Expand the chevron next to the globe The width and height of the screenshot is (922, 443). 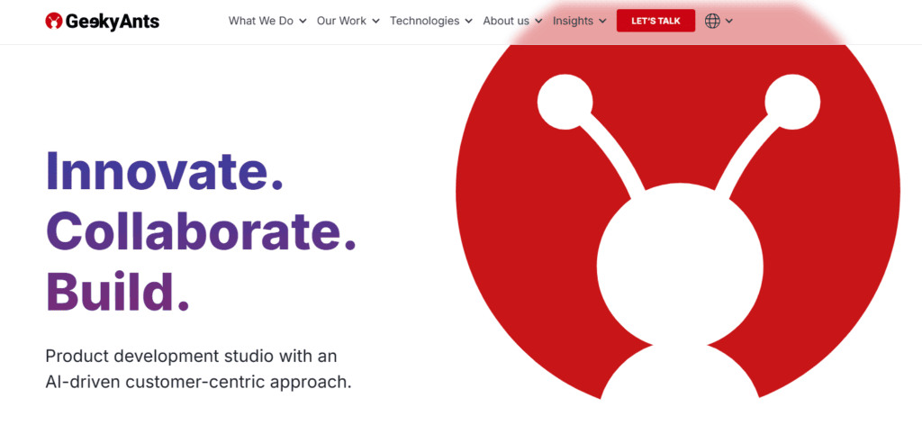pyautogui.click(x=729, y=22)
